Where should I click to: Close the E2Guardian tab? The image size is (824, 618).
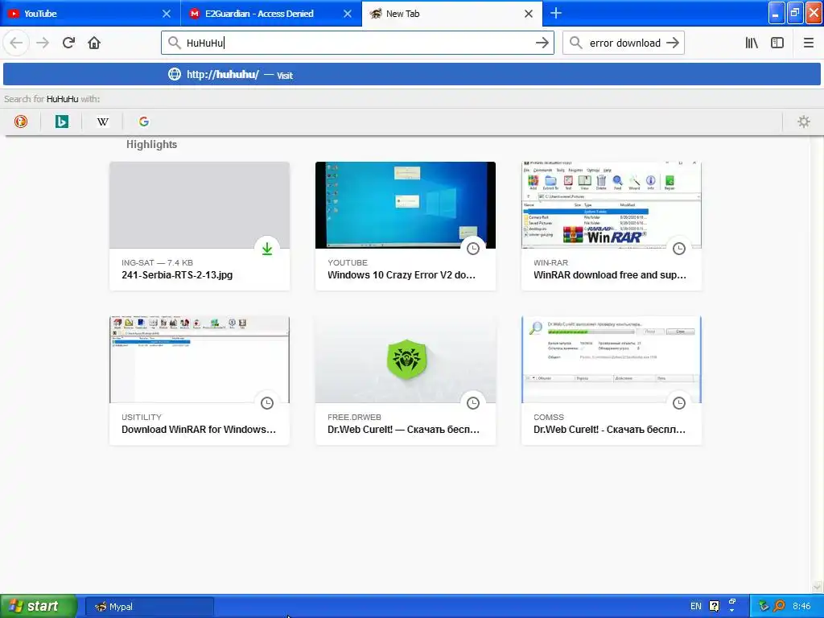(x=348, y=14)
